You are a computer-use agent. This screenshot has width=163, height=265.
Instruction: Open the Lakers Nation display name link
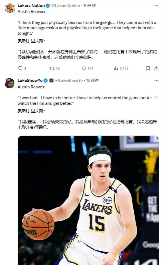tap(31, 6)
